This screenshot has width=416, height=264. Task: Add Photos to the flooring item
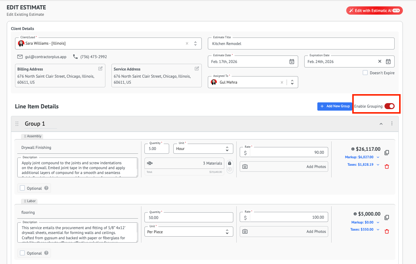pos(284,231)
